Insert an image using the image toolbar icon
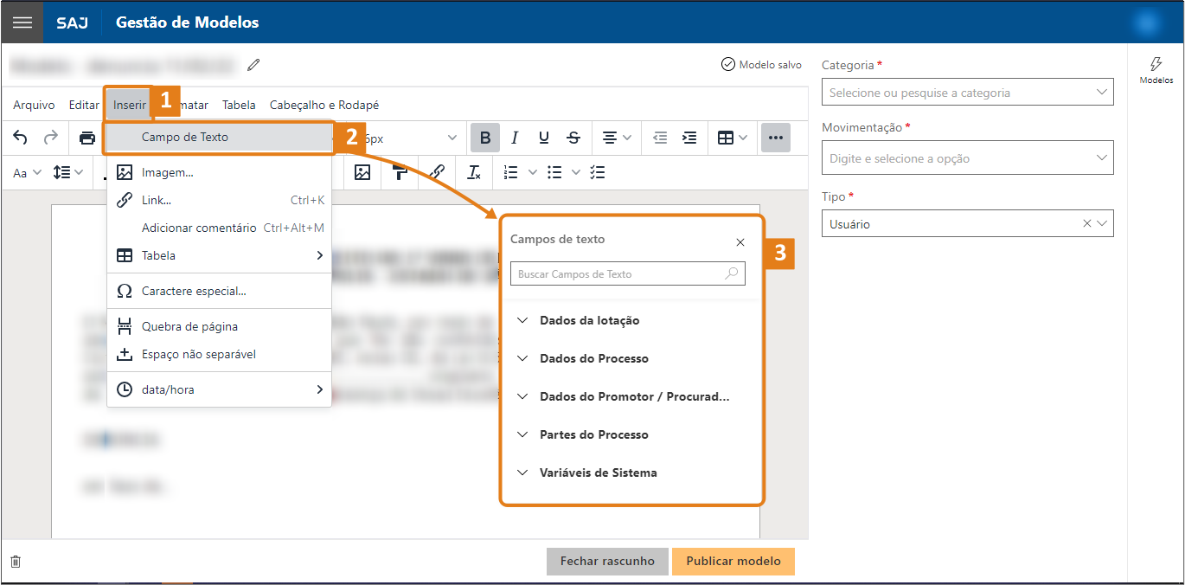Image resolution: width=1185 pixels, height=585 pixels. (x=362, y=172)
